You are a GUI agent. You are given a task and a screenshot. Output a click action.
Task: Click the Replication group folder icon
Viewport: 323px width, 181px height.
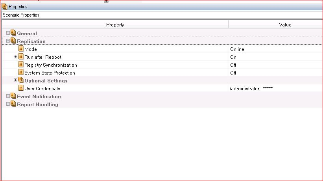coord(13,41)
